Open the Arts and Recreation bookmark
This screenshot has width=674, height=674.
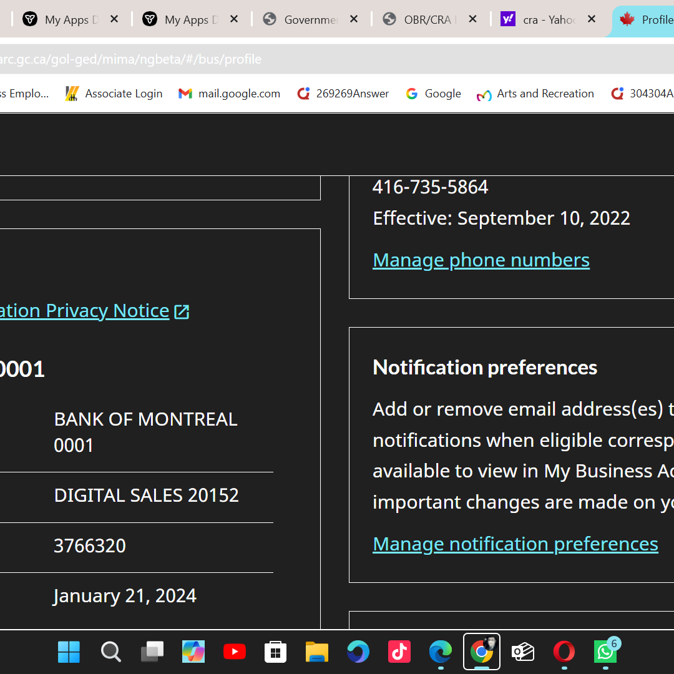[x=535, y=94]
